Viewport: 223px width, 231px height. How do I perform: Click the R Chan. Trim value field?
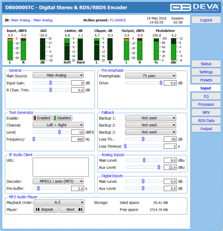(78, 90)
